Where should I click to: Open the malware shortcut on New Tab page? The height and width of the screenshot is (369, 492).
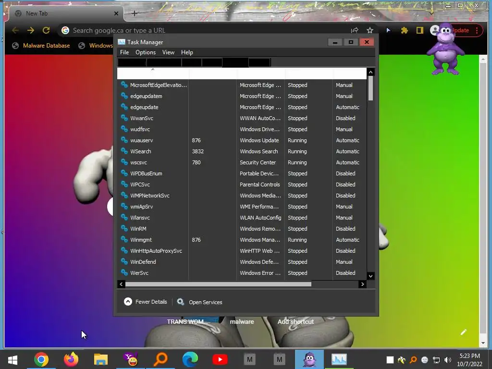[x=242, y=321]
